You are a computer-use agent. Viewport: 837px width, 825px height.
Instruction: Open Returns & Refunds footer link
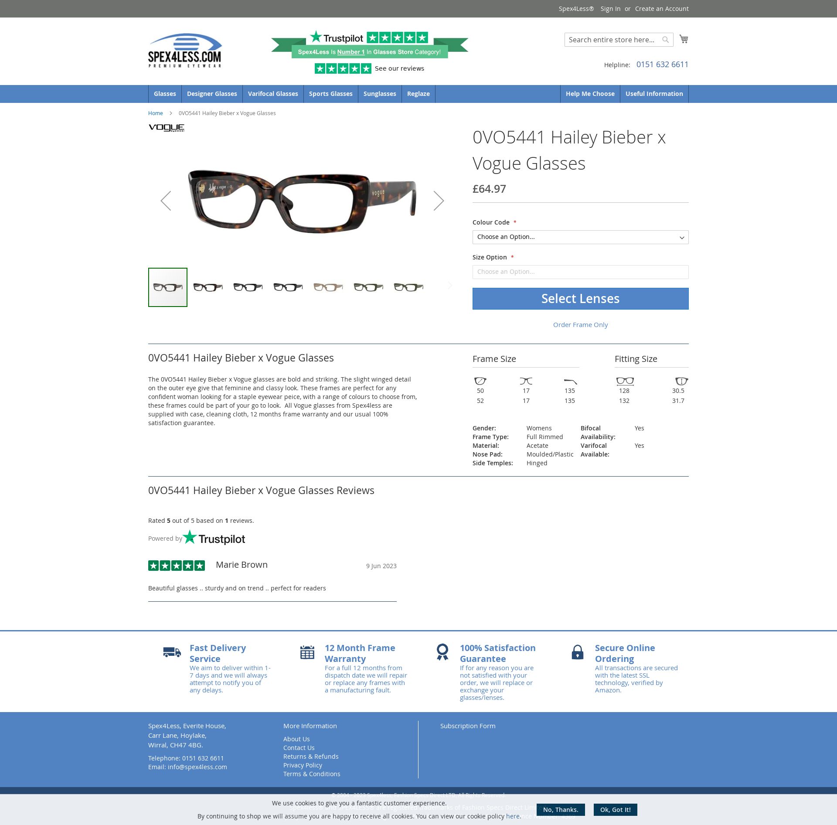pyautogui.click(x=311, y=757)
